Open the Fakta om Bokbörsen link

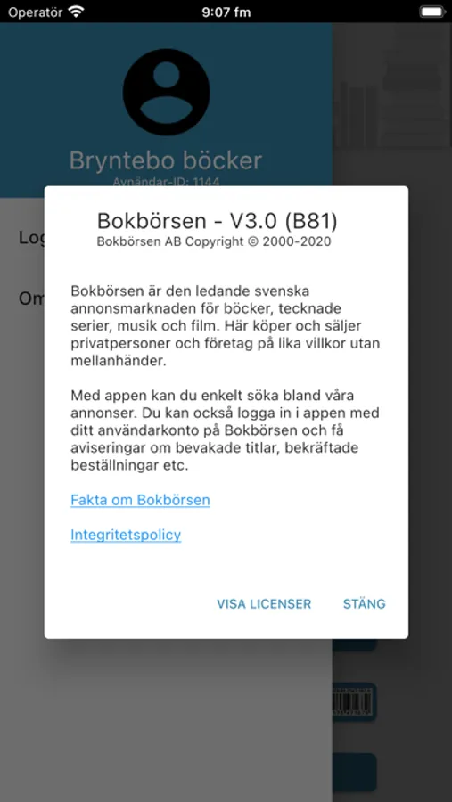tap(140, 500)
